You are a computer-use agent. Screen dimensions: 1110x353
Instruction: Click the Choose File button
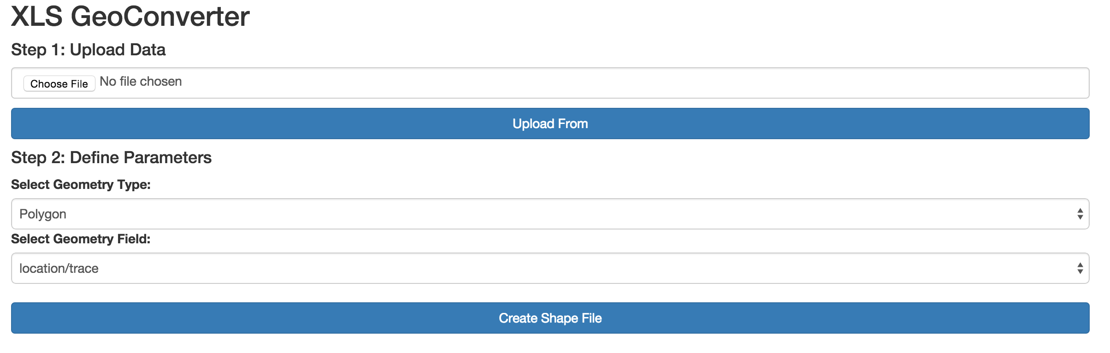(59, 83)
